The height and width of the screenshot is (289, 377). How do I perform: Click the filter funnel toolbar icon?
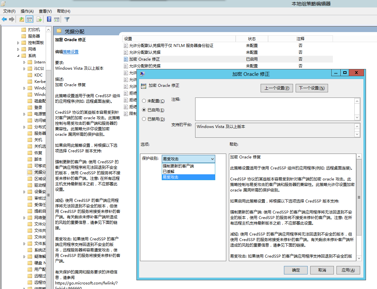coord(67,19)
